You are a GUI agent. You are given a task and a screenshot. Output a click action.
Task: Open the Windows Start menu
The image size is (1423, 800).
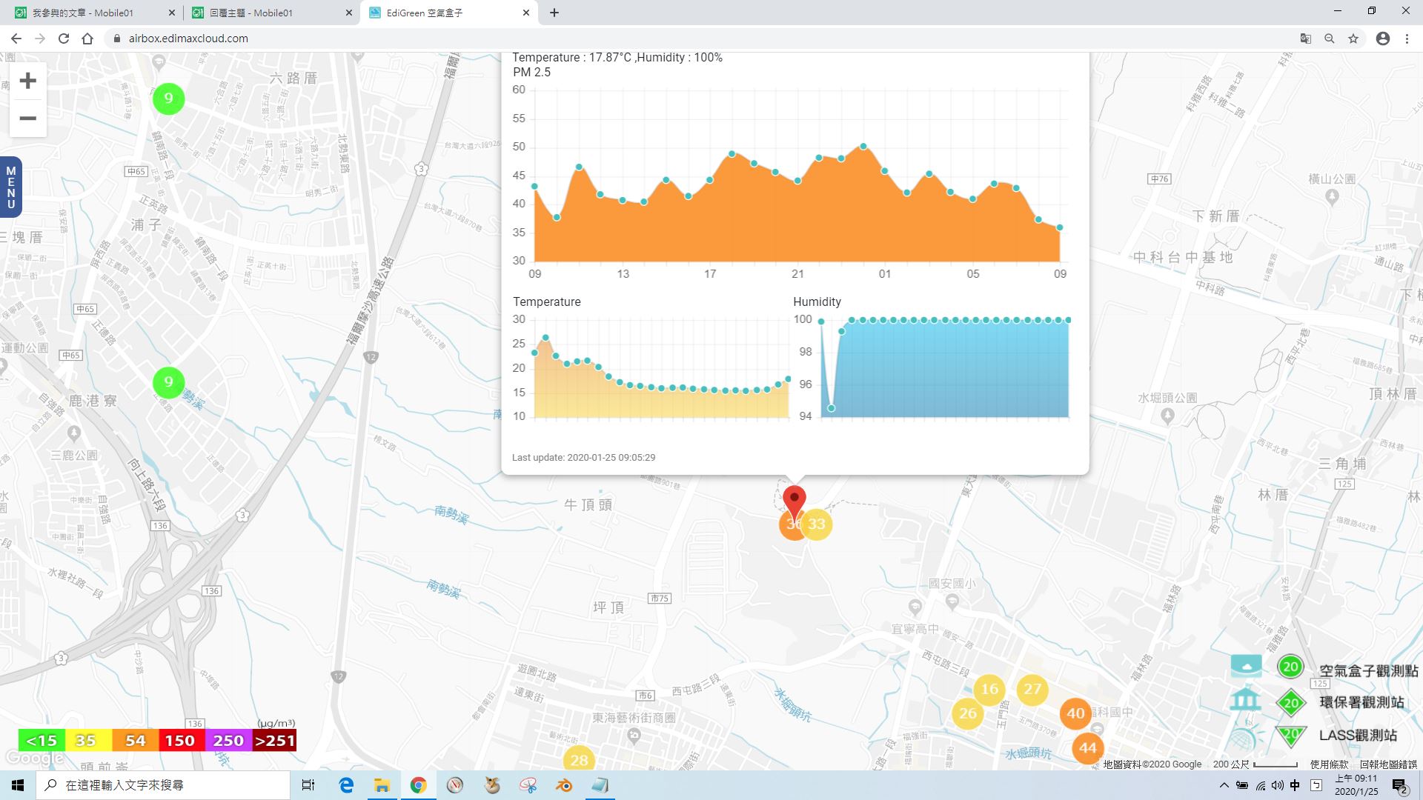[x=18, y=785]
